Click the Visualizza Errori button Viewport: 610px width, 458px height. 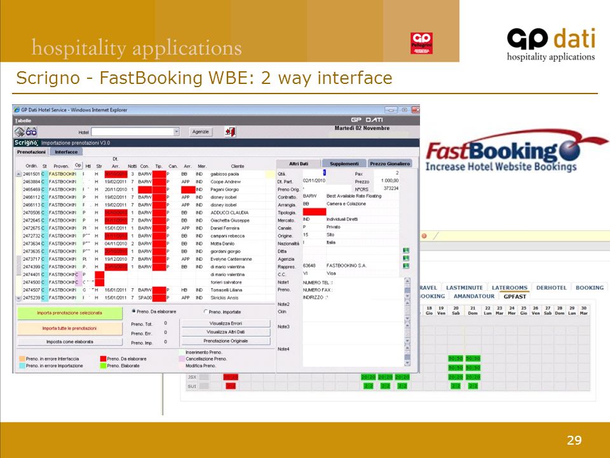coord(226,323)
